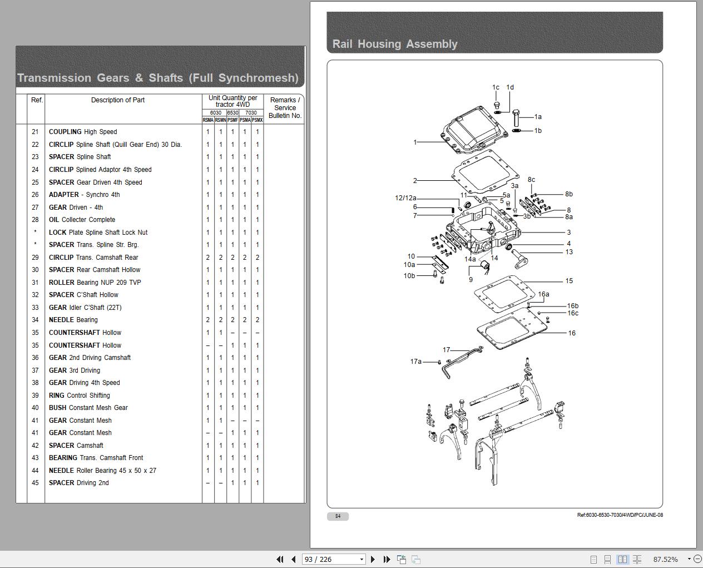703x568 pixels.
Task: Enable continuous scrolling page view
Action: [x=607, y=559]
